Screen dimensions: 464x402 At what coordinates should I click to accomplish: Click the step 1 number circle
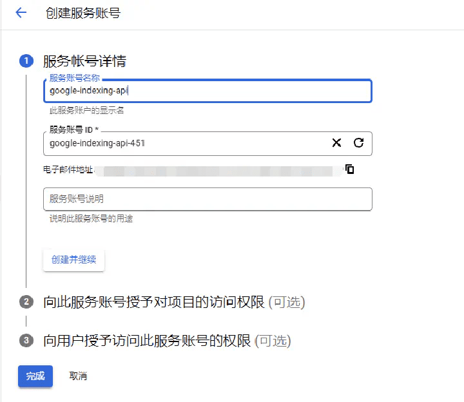[x=26, y=61]
